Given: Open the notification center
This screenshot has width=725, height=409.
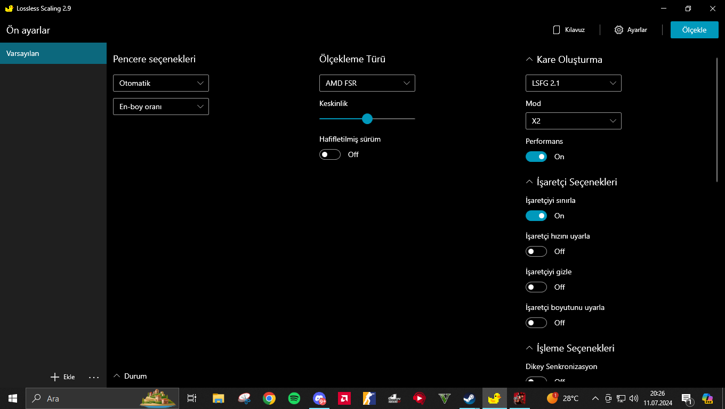Looking at the screenshot, I should pyautogui.click(x=687, y=398).
